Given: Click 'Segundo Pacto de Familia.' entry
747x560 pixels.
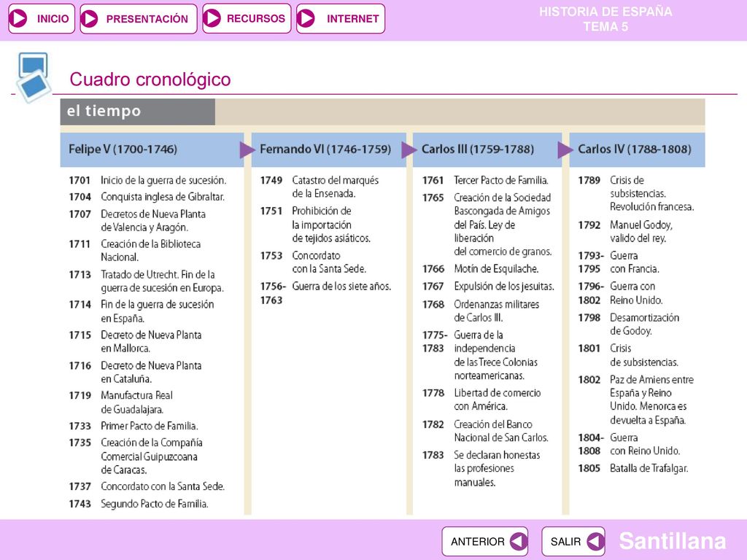Looking at the screenshot, I should 155,504.
